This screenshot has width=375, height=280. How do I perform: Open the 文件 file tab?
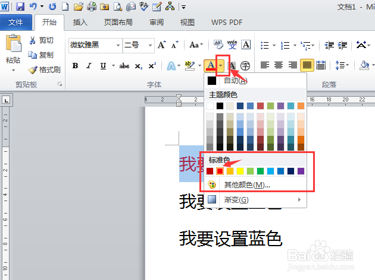pyautogui.click(x=15, y=23)
